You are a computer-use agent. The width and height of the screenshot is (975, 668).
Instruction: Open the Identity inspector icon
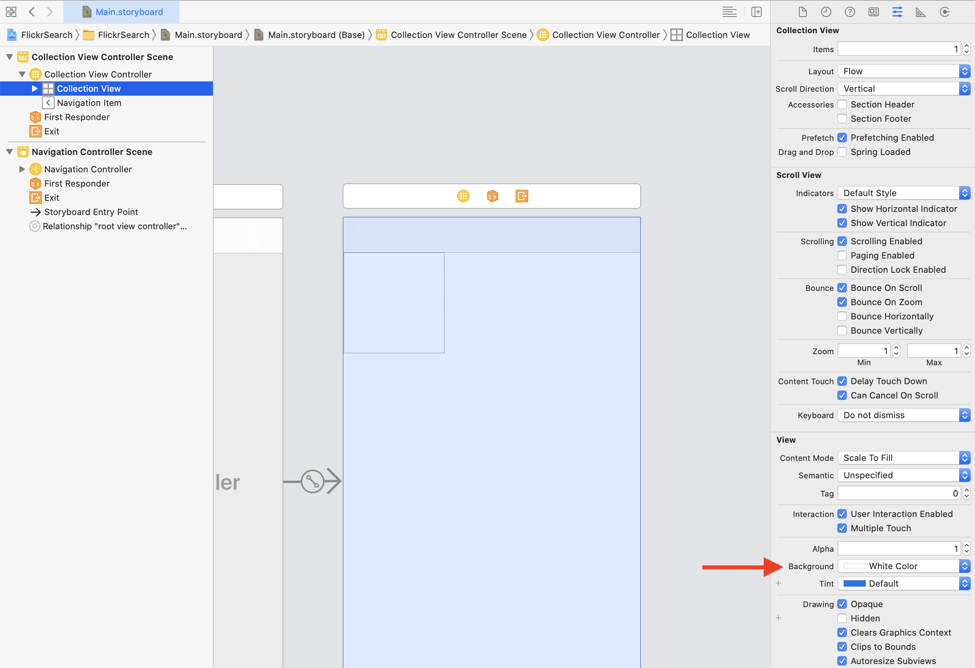click(x=873, y=12)
